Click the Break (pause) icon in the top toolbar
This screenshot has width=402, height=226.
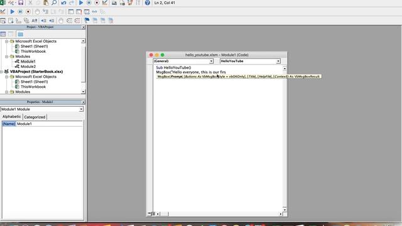click(89, 3)
